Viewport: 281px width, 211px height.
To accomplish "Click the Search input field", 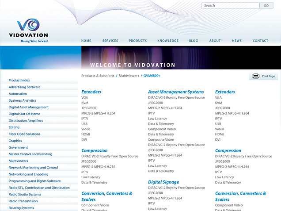I will (x=231, y=6).
